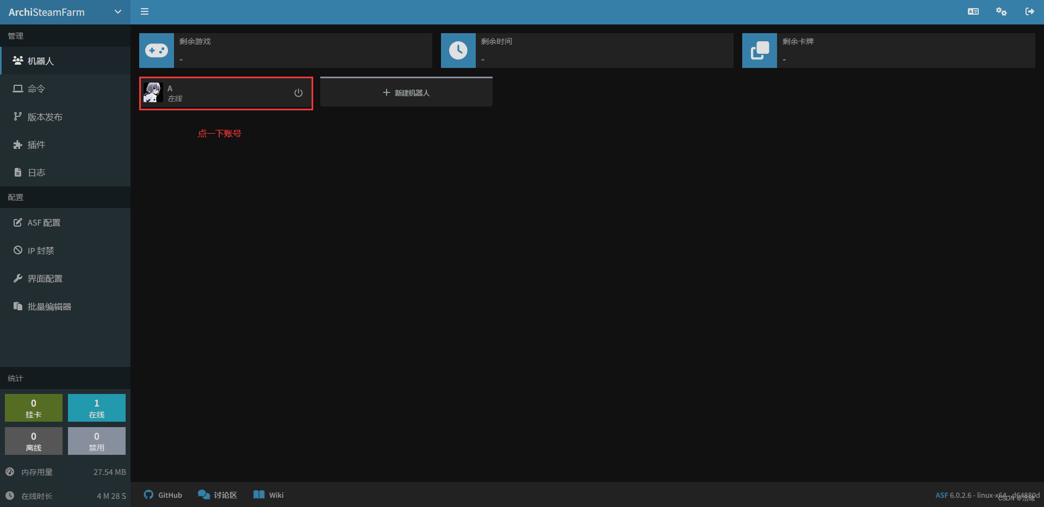Open the GitHub link in footer
This screenshot has height=507, width=1044.
tap(163, 495)
